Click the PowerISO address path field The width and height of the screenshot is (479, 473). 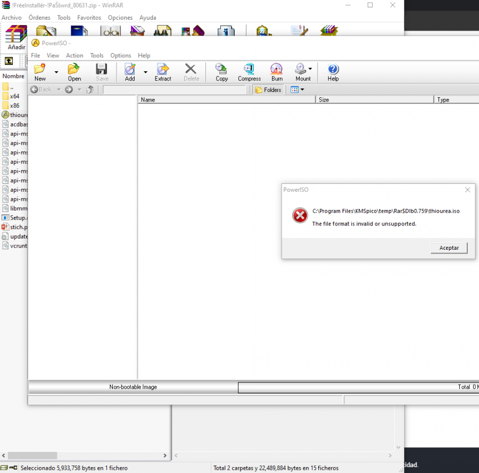(175, 90)
